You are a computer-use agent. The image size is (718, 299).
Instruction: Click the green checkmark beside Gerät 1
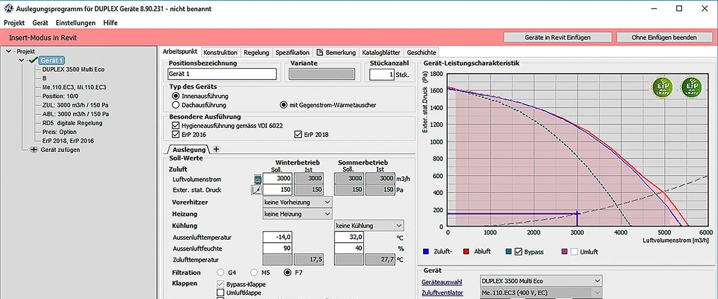(x=32, y=60)
